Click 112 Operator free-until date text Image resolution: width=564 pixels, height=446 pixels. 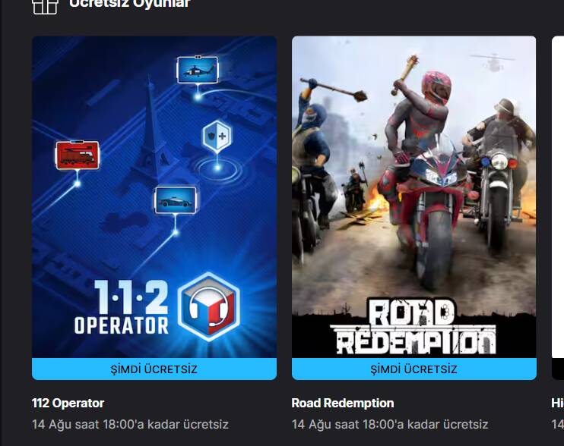(130, 425)
